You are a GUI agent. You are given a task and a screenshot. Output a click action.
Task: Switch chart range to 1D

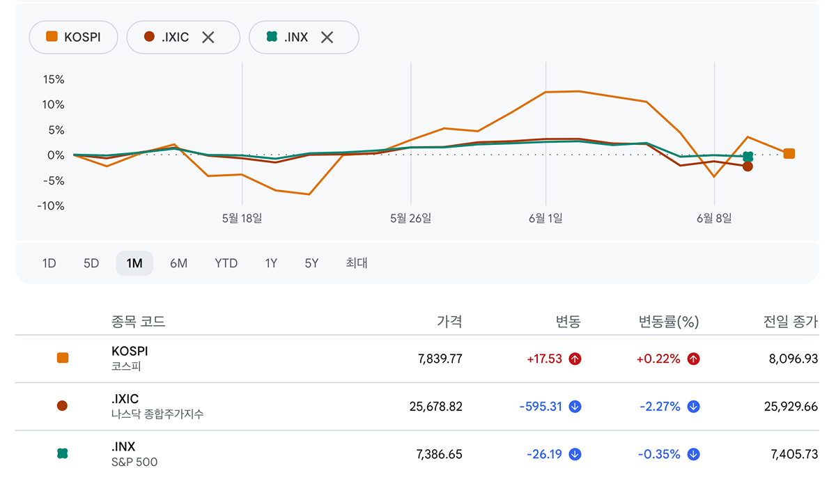click(x=49, y=263)
